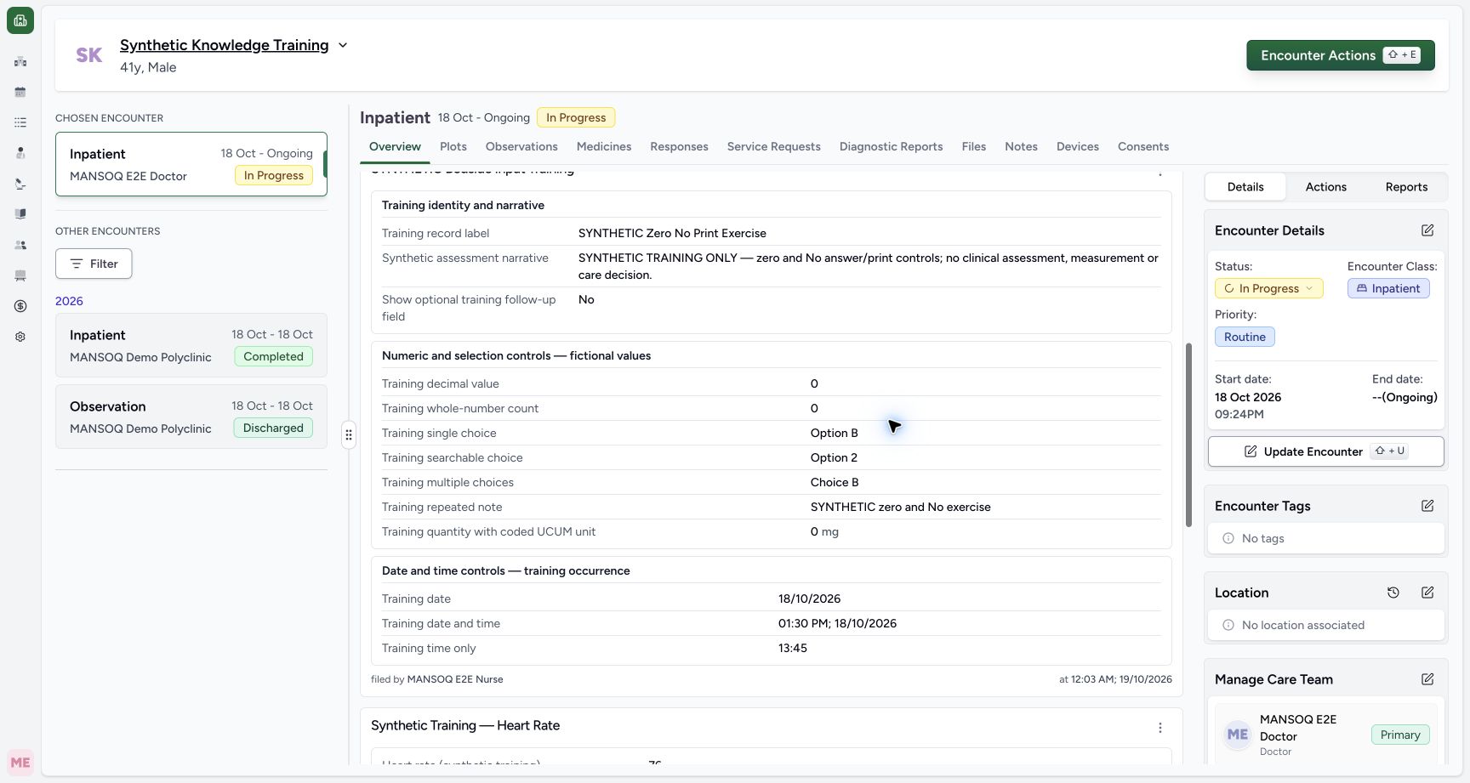Open the In Progress status dropdown
Image resolution: width=1470 pixels, height=783 pixels.
tap(1269, 288)
